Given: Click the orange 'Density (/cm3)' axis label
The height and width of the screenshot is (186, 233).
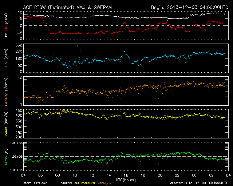Looking at the screenshot, I should point(6,92).
